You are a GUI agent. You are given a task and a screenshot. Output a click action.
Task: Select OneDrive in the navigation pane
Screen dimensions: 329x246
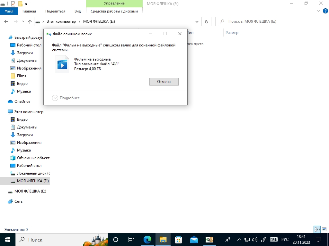(22, 102)
